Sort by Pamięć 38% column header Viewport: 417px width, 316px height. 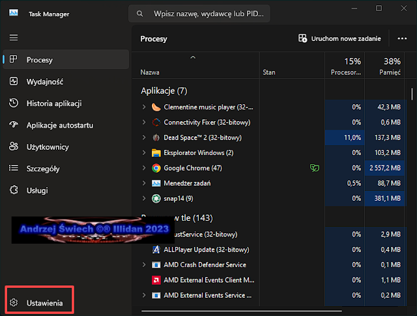(384, 65)
